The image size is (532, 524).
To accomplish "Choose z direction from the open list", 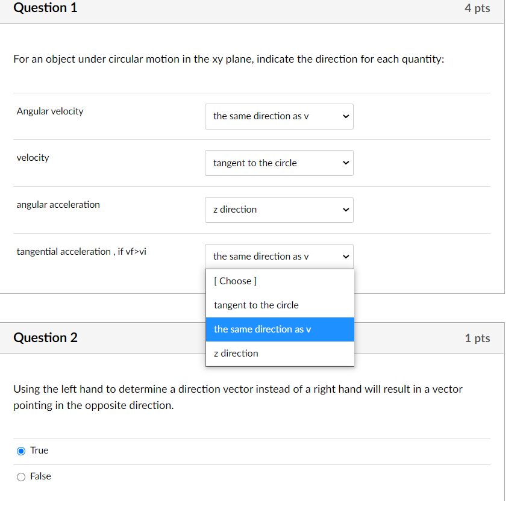I will [234, 353].
